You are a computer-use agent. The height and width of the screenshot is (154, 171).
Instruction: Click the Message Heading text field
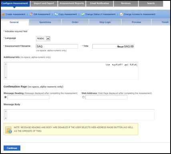coord(28,97)
